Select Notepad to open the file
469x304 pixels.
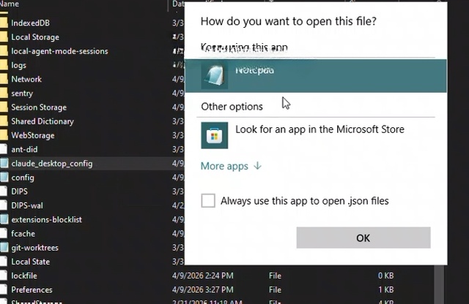316,76
